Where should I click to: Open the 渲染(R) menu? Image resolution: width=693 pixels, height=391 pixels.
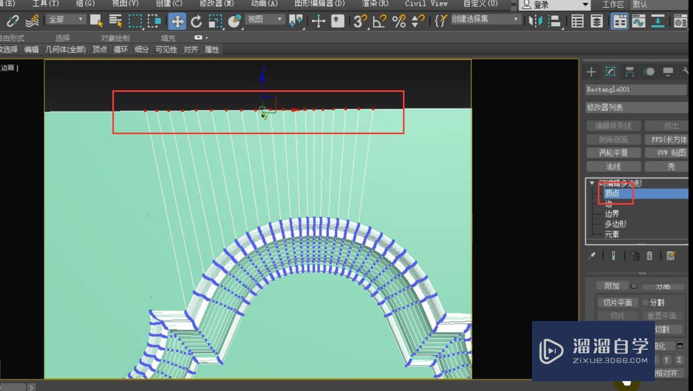click(x=375, y=4)
